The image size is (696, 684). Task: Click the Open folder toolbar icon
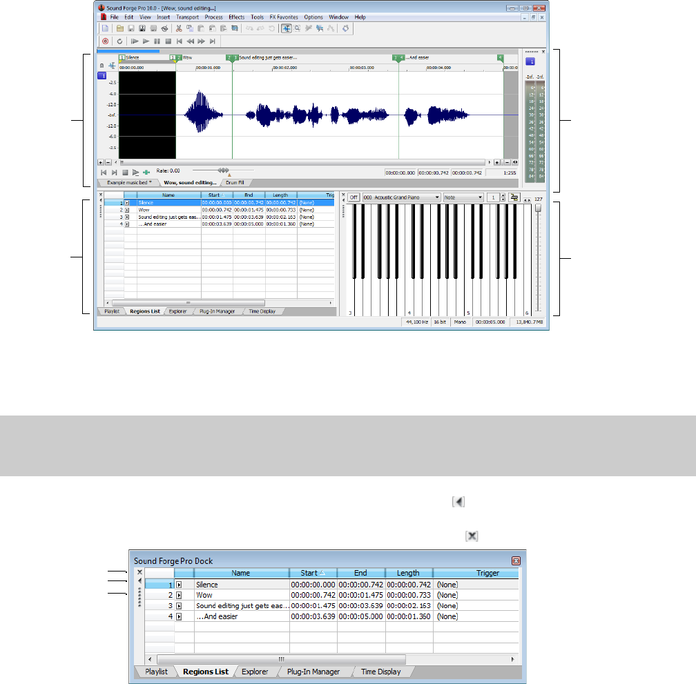point(120,28)
